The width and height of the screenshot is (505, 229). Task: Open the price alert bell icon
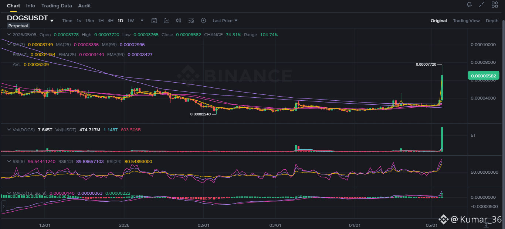click(469, 5)
